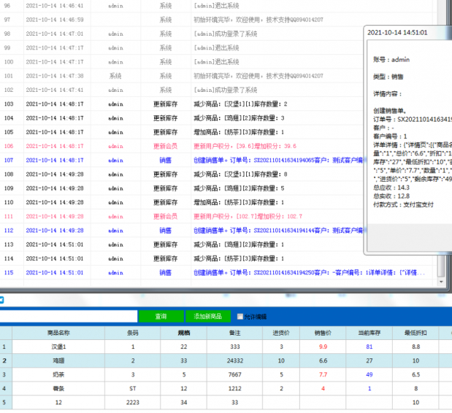This screenshot has width=452, height=413.
Task: Select the blue 49 stock cell
Action: pyautogui.click(x=369, y=374)
